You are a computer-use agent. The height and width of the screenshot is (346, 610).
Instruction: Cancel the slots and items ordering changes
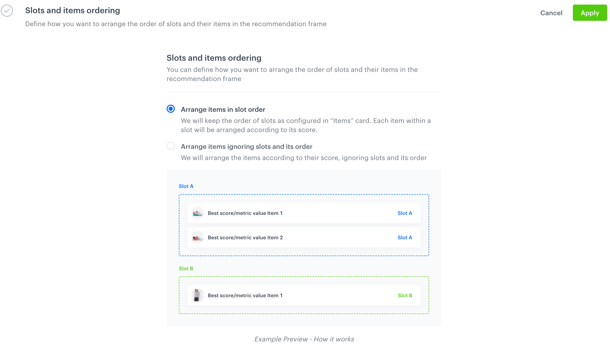[551, 13]
